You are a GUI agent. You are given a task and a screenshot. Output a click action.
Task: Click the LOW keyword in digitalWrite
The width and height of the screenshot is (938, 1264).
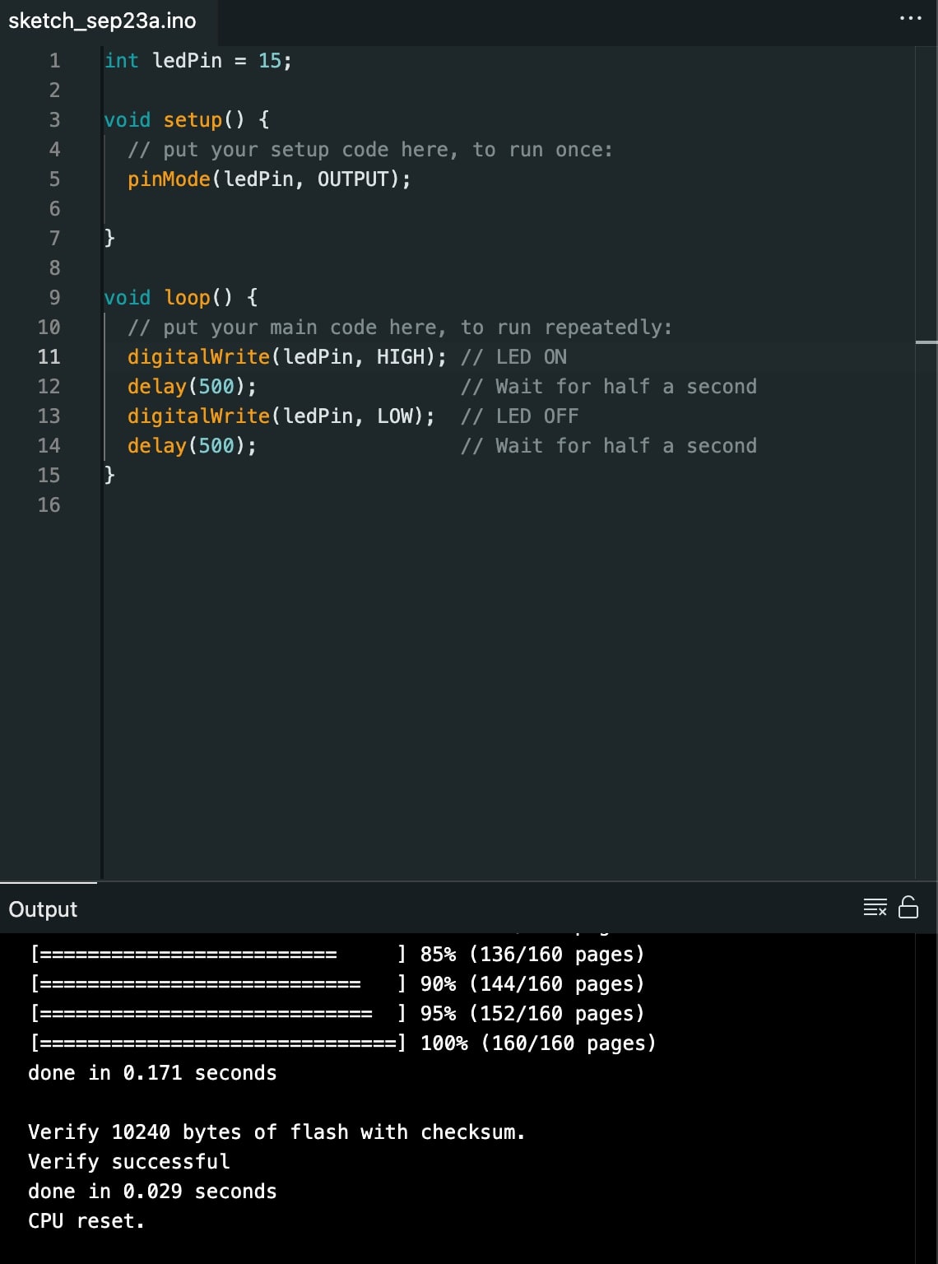[394, 416]
